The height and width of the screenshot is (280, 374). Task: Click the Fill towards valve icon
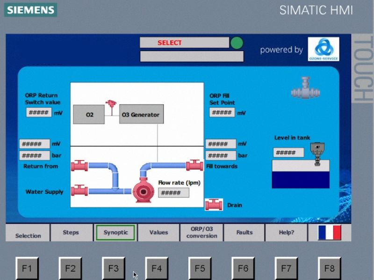194,165
